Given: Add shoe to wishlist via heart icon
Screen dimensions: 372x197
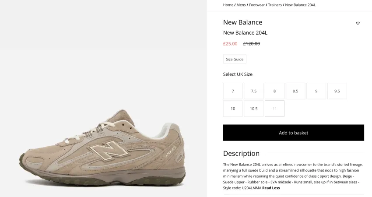Looking at the screenshot, I should click(x=358, y=23).
